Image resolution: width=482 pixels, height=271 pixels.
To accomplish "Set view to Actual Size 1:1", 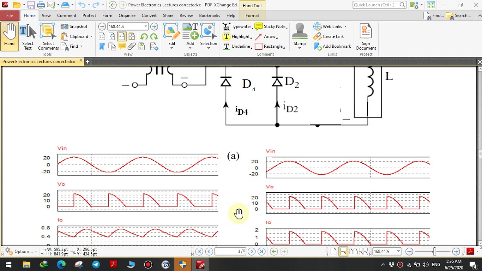I will pyautogui.click(x=102, y=37).
